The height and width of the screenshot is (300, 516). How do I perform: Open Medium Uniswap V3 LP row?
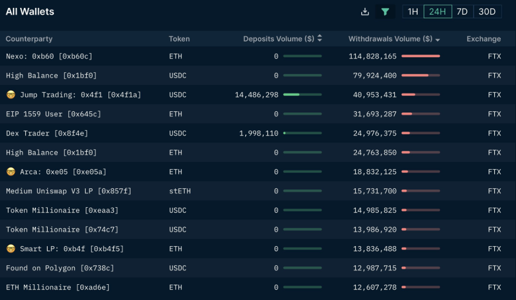258,191
